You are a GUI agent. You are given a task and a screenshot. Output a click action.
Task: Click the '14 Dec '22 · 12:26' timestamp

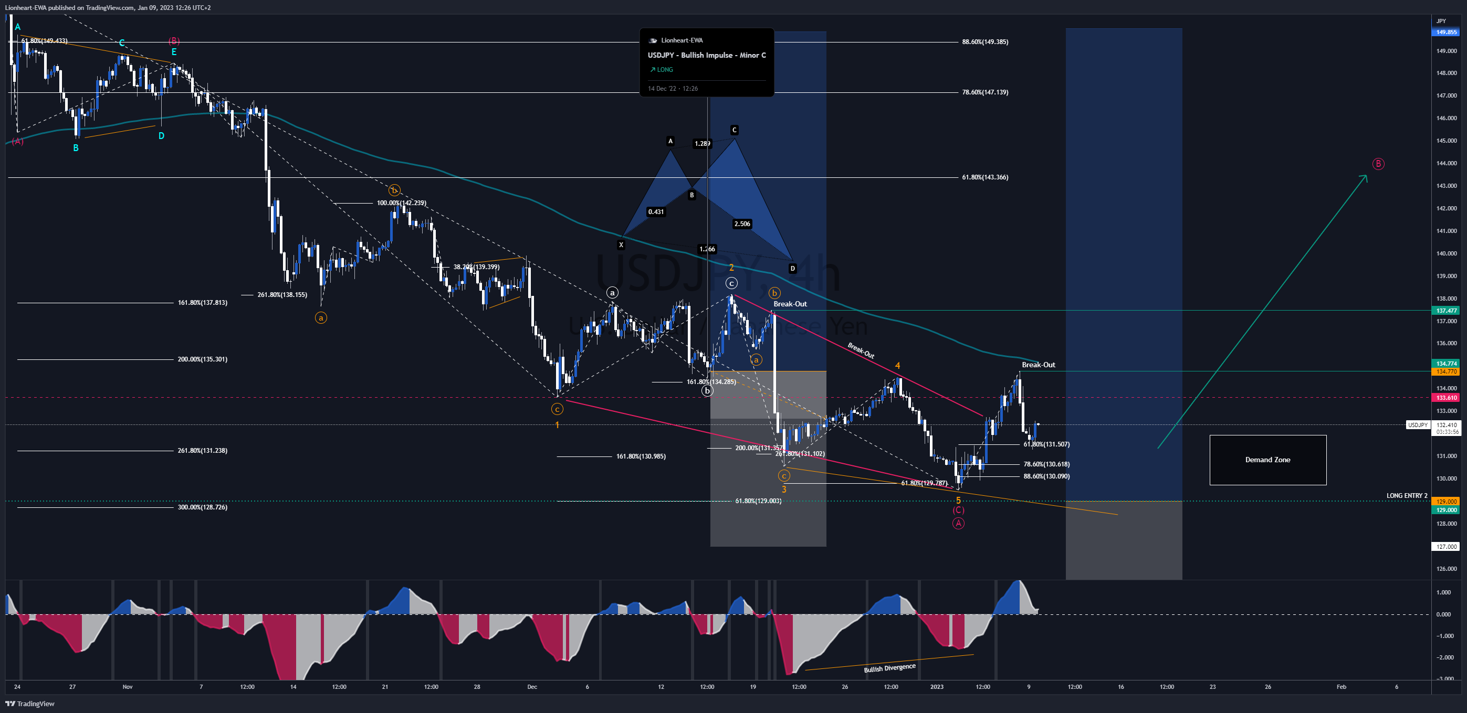673,88
